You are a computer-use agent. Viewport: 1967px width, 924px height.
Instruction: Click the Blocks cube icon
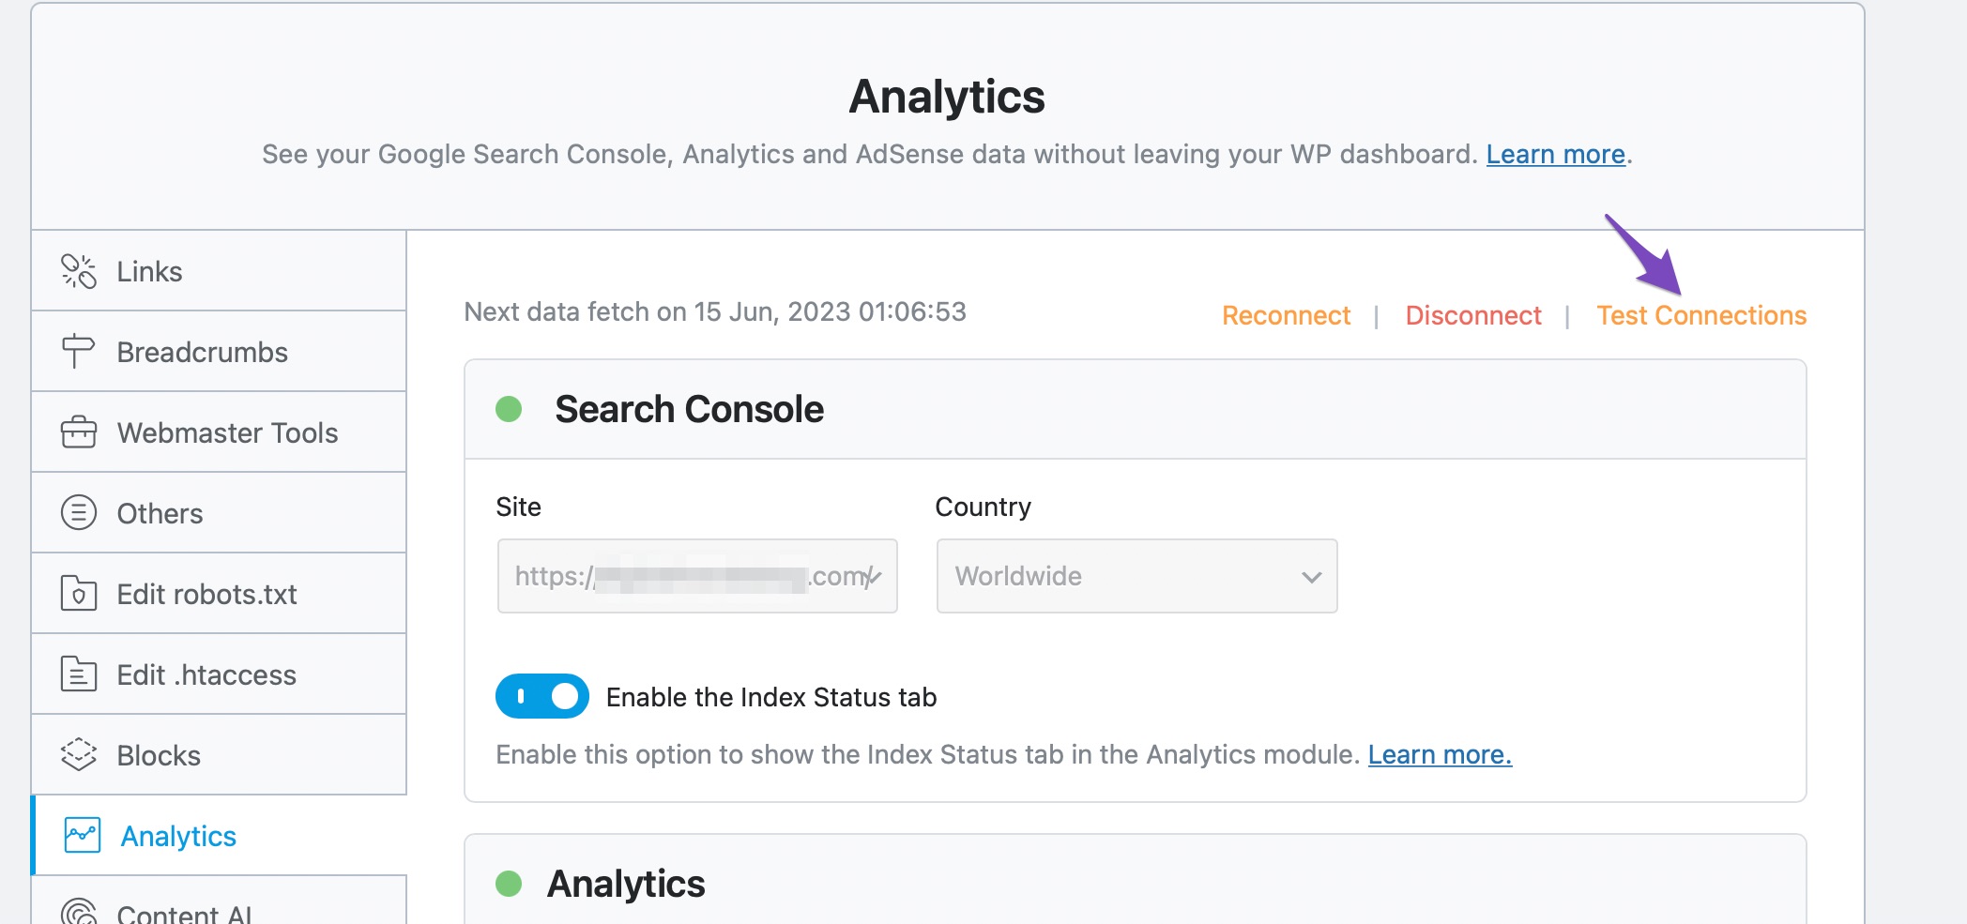pyautogui.click(x=79, y=755)
